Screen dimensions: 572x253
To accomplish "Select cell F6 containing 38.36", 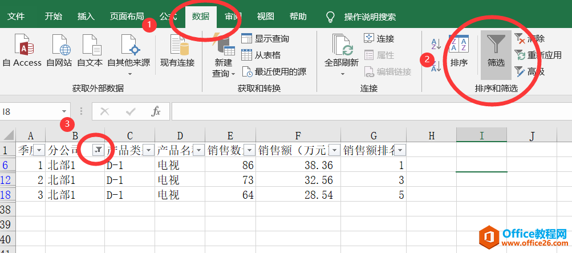I will pos(298,165).
